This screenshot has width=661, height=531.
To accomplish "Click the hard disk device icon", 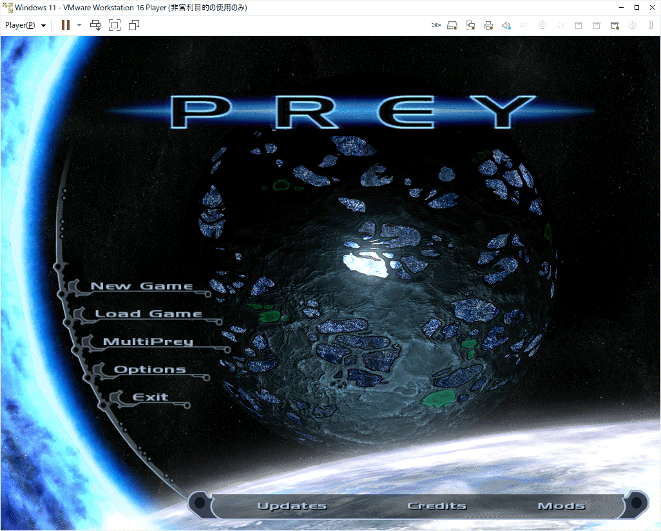I will 452,26.
